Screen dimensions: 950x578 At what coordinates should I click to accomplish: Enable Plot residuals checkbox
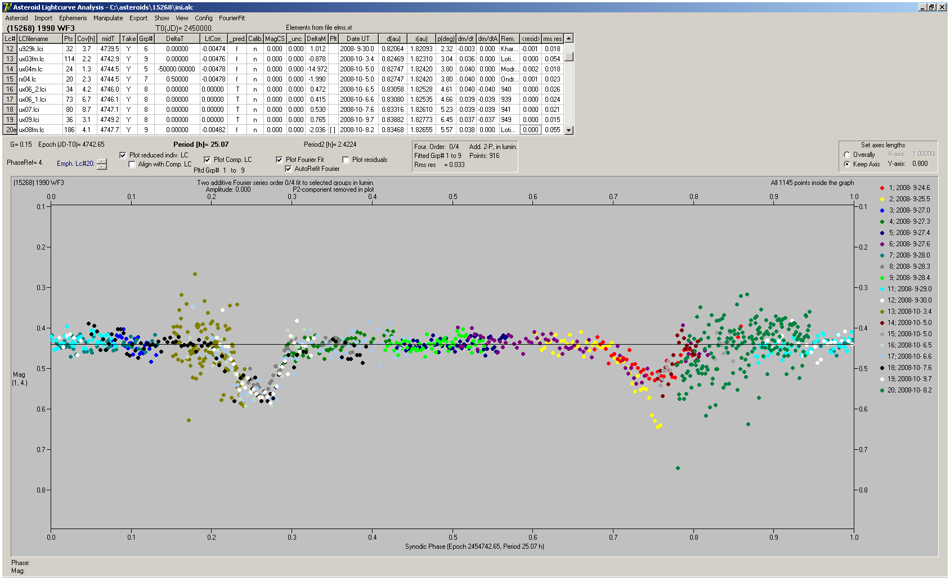coord(346,160)
